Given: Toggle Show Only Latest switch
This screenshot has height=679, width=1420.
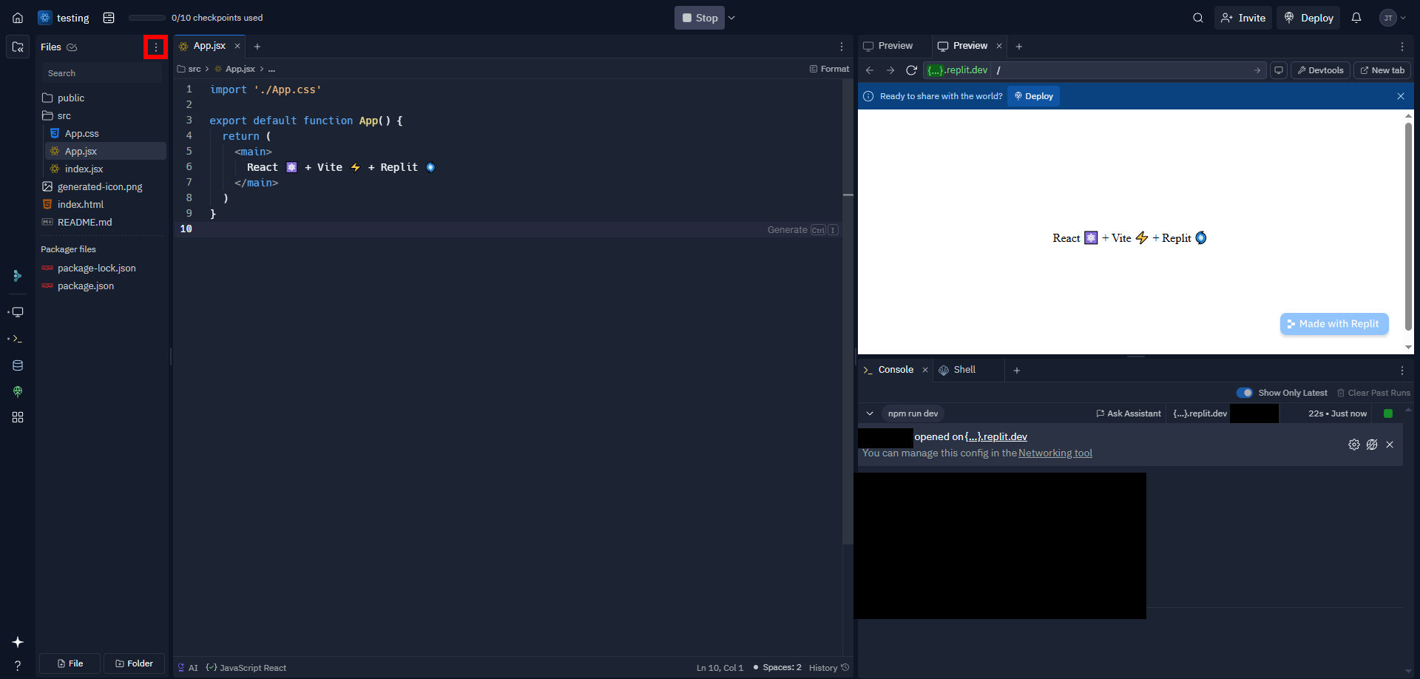Looking at the screenshot, I should 1245,393.
